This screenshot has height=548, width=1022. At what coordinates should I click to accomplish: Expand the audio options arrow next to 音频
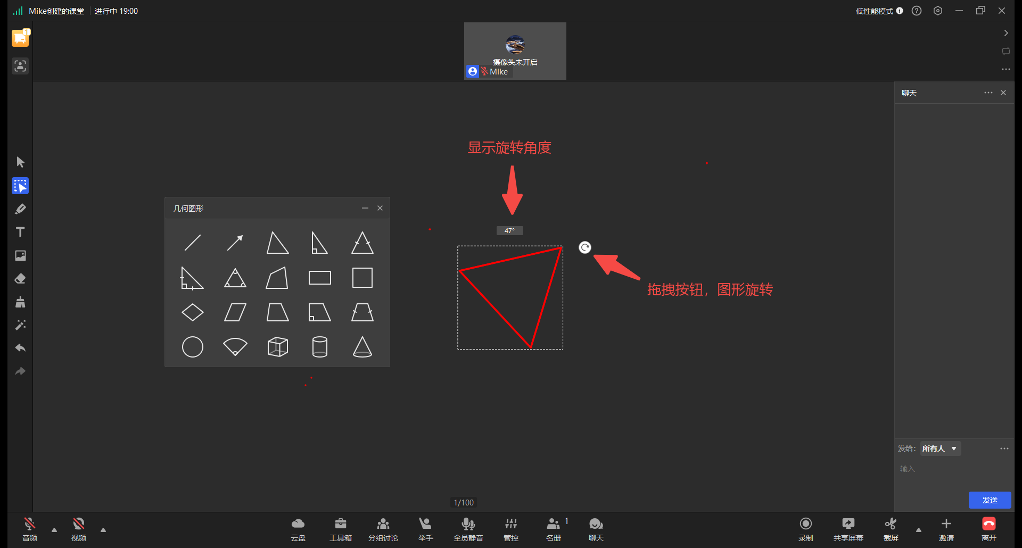click(54, 530)
